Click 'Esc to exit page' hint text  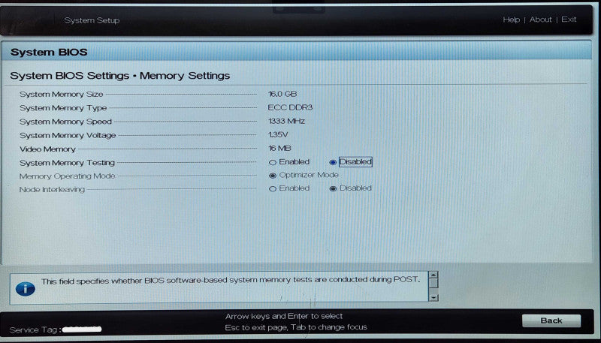255,328
